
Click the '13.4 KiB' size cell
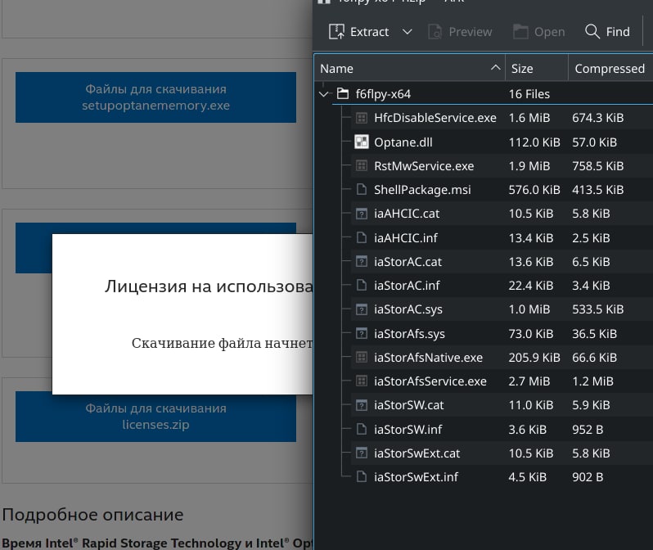tap(531, 238)
